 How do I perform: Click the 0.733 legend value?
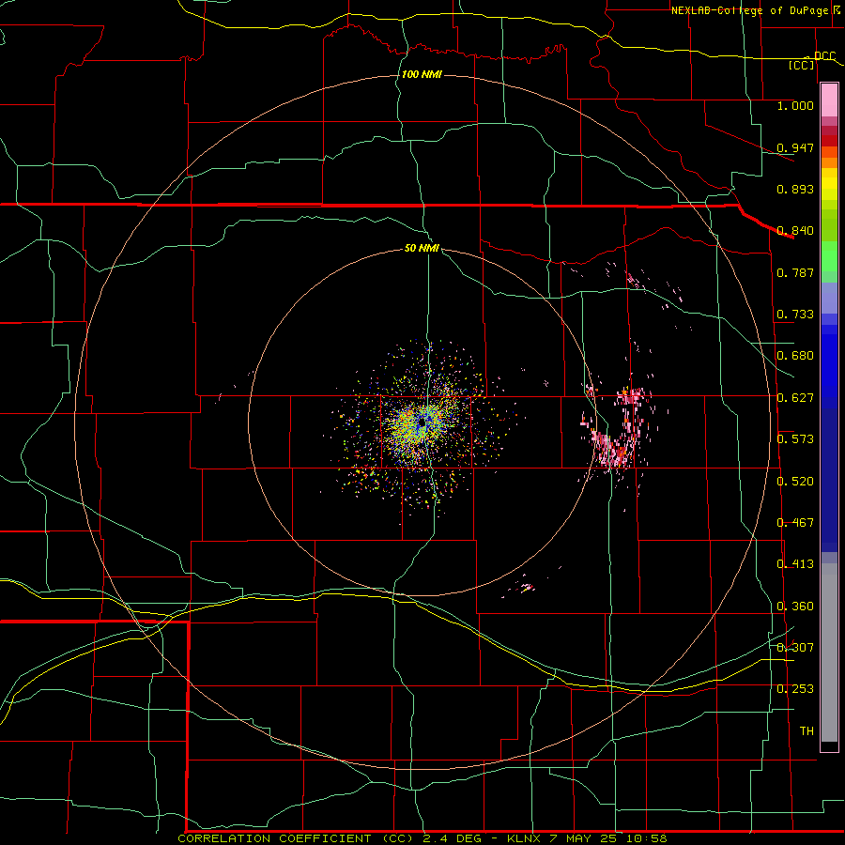pyautogui.click(x=795, y=315)
